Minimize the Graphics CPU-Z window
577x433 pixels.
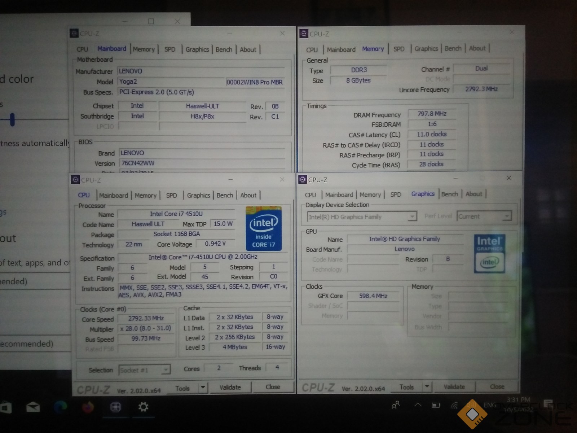pos(456,178)
